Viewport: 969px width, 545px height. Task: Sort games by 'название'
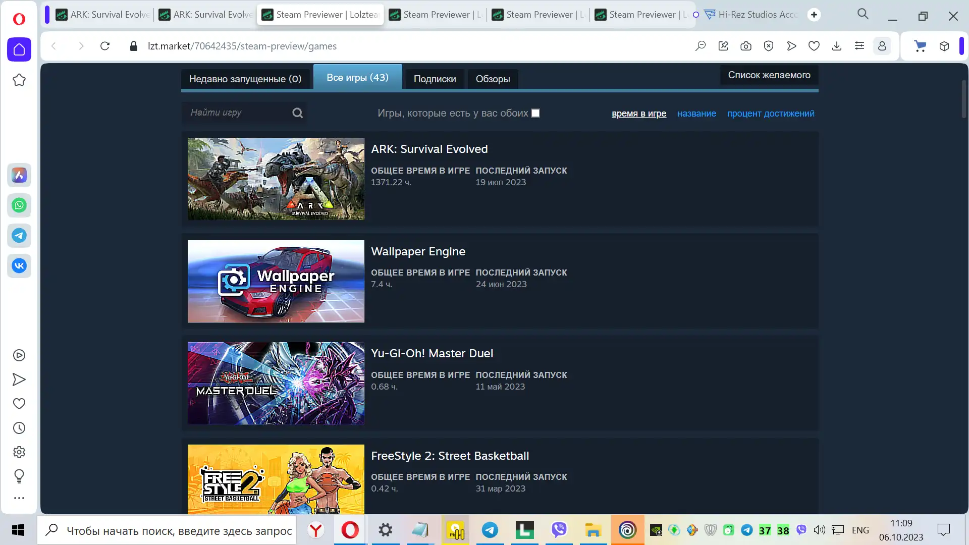point(696,114)
